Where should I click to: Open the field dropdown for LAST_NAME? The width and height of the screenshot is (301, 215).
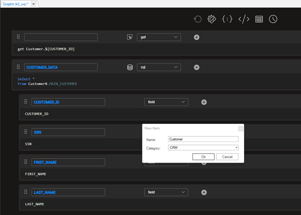coord(166,192)
